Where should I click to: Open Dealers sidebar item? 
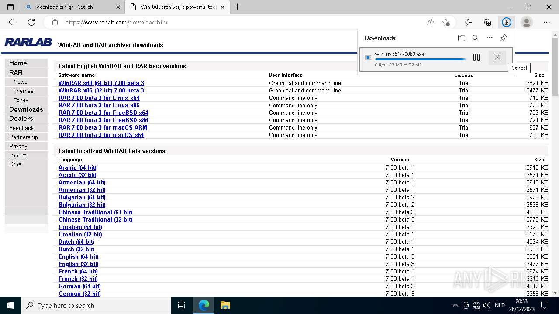pos(26,119)
